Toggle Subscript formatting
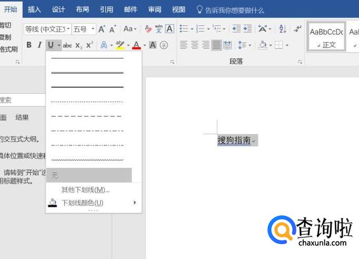 point(78,45)
